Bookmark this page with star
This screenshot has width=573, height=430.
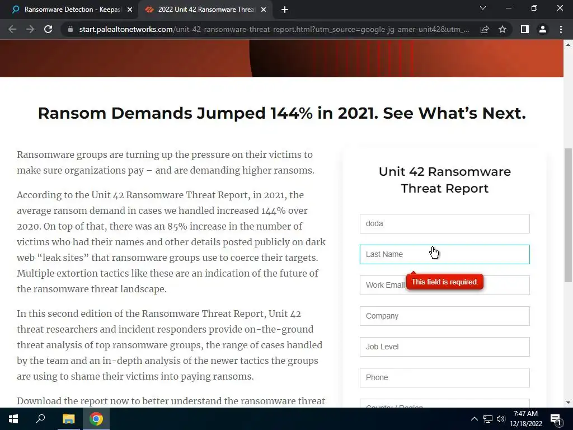502,29
